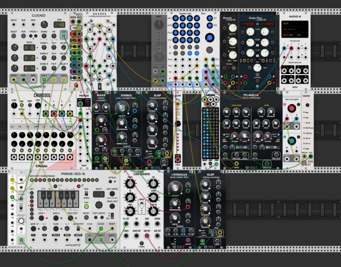
Task: Click the CLOCK input jack on PHRASE-SEQ-16
Action: pyautogui.click(x=101, y=228)
